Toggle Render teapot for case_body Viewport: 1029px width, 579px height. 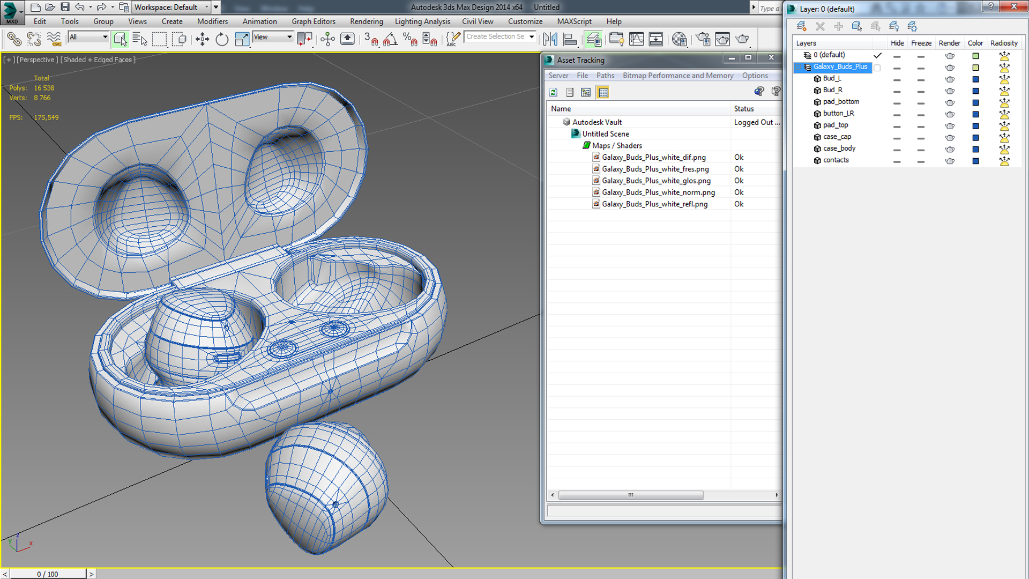pos(950,149)
